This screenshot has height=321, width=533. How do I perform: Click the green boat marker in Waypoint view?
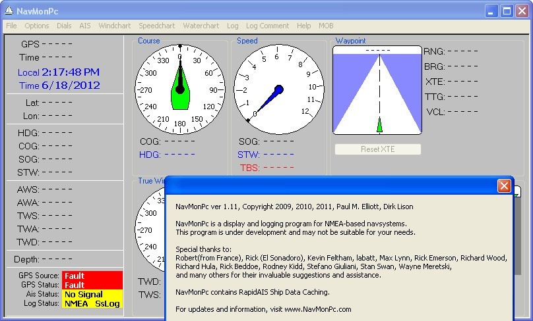click(x=379, y=125)
